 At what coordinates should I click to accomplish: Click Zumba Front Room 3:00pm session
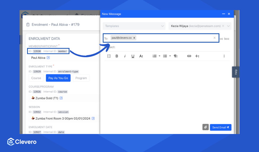[63, 118]
